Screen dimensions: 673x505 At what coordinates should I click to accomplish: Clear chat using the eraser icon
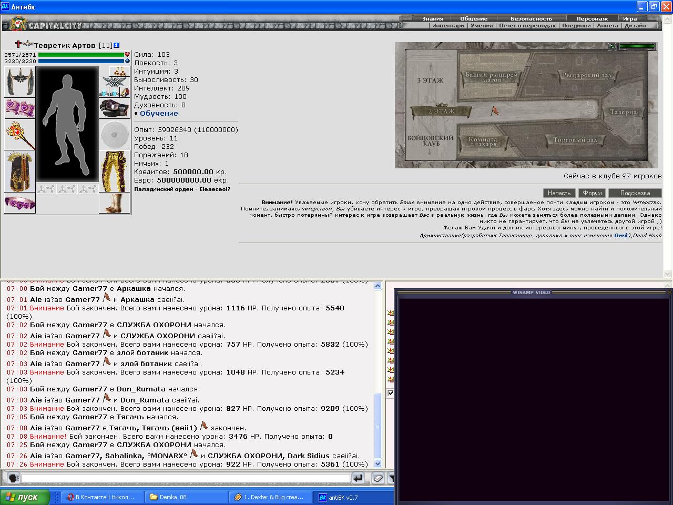(x=378, y=478)
